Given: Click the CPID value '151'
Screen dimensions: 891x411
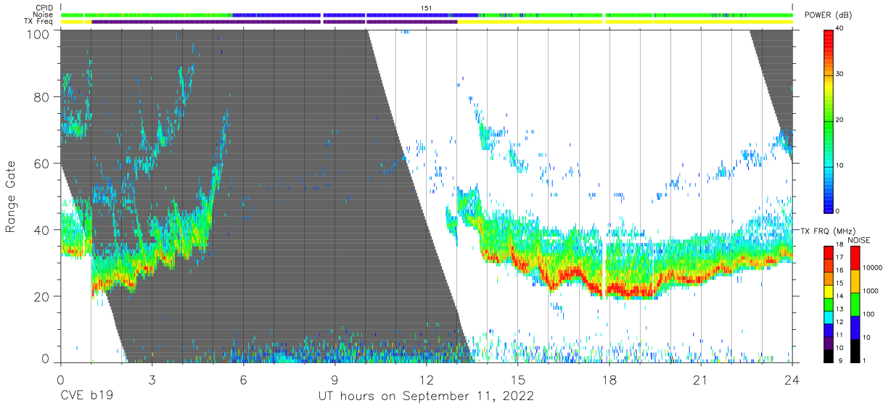Looking at the screenshot, I should pos(427,8).
